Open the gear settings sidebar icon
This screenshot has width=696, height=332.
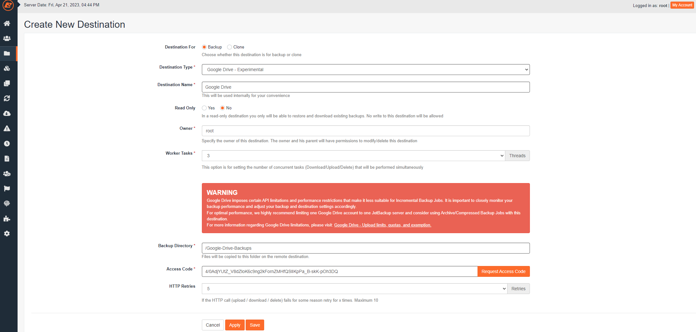7,233
